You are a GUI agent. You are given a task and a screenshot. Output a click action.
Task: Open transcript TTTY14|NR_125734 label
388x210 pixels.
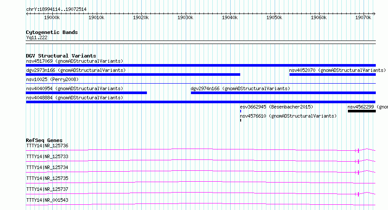[47, 167]
